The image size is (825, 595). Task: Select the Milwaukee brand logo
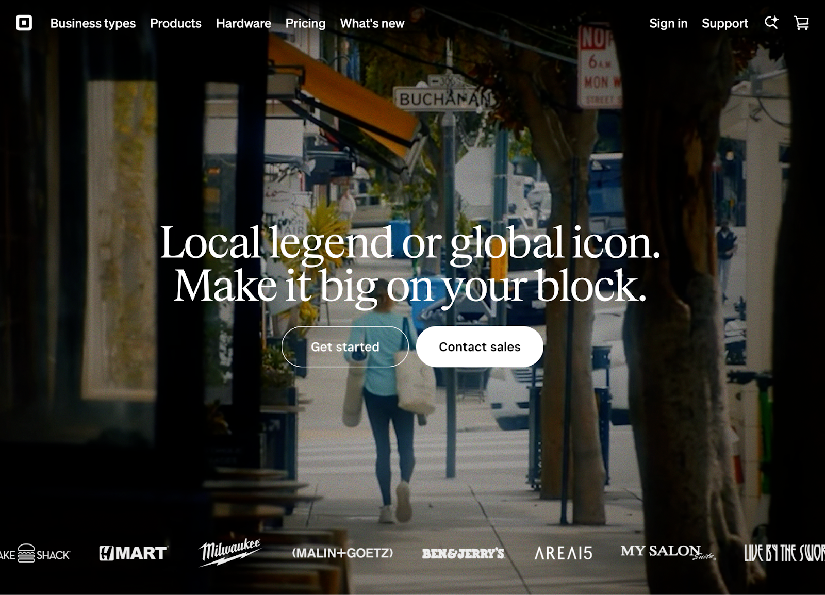230,552
